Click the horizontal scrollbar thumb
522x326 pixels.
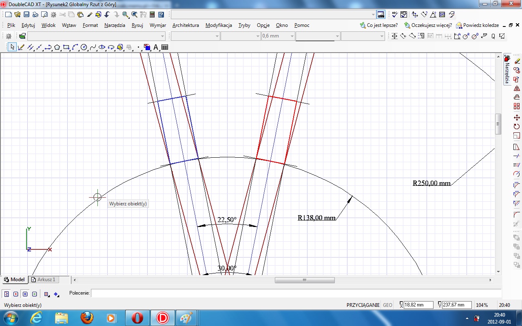tap(305, 280)
